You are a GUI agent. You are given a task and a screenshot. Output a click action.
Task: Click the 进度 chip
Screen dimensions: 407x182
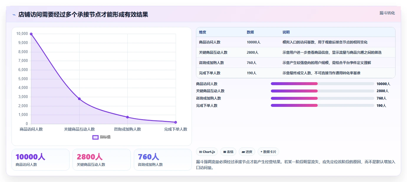[247, 152]
